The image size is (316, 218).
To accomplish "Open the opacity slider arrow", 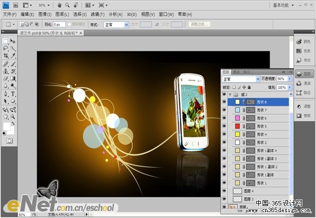I will 290,78.
